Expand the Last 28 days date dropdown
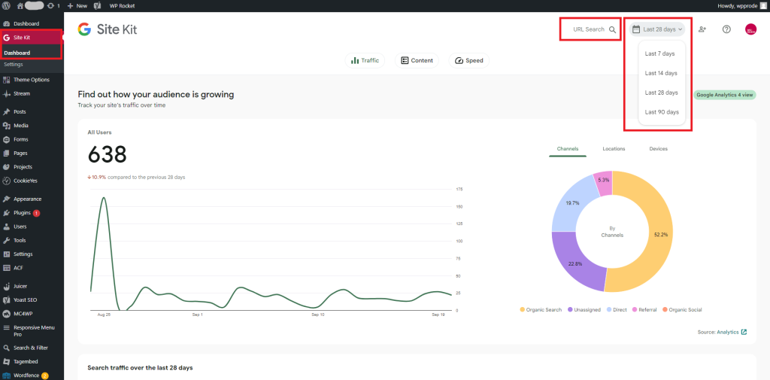The width and height of the screenshot is (770, 380). point(658,29)
